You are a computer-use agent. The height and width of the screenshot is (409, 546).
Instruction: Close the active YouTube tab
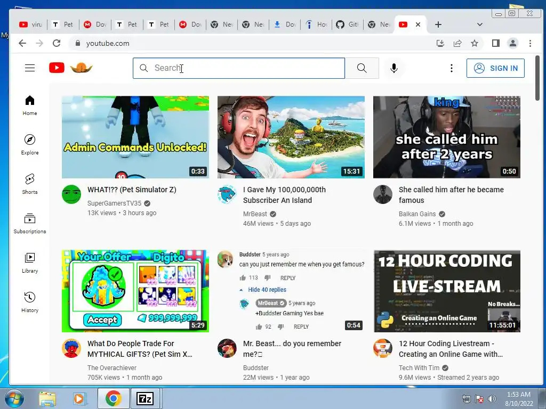pyautogui.click(x=418, y=24)
